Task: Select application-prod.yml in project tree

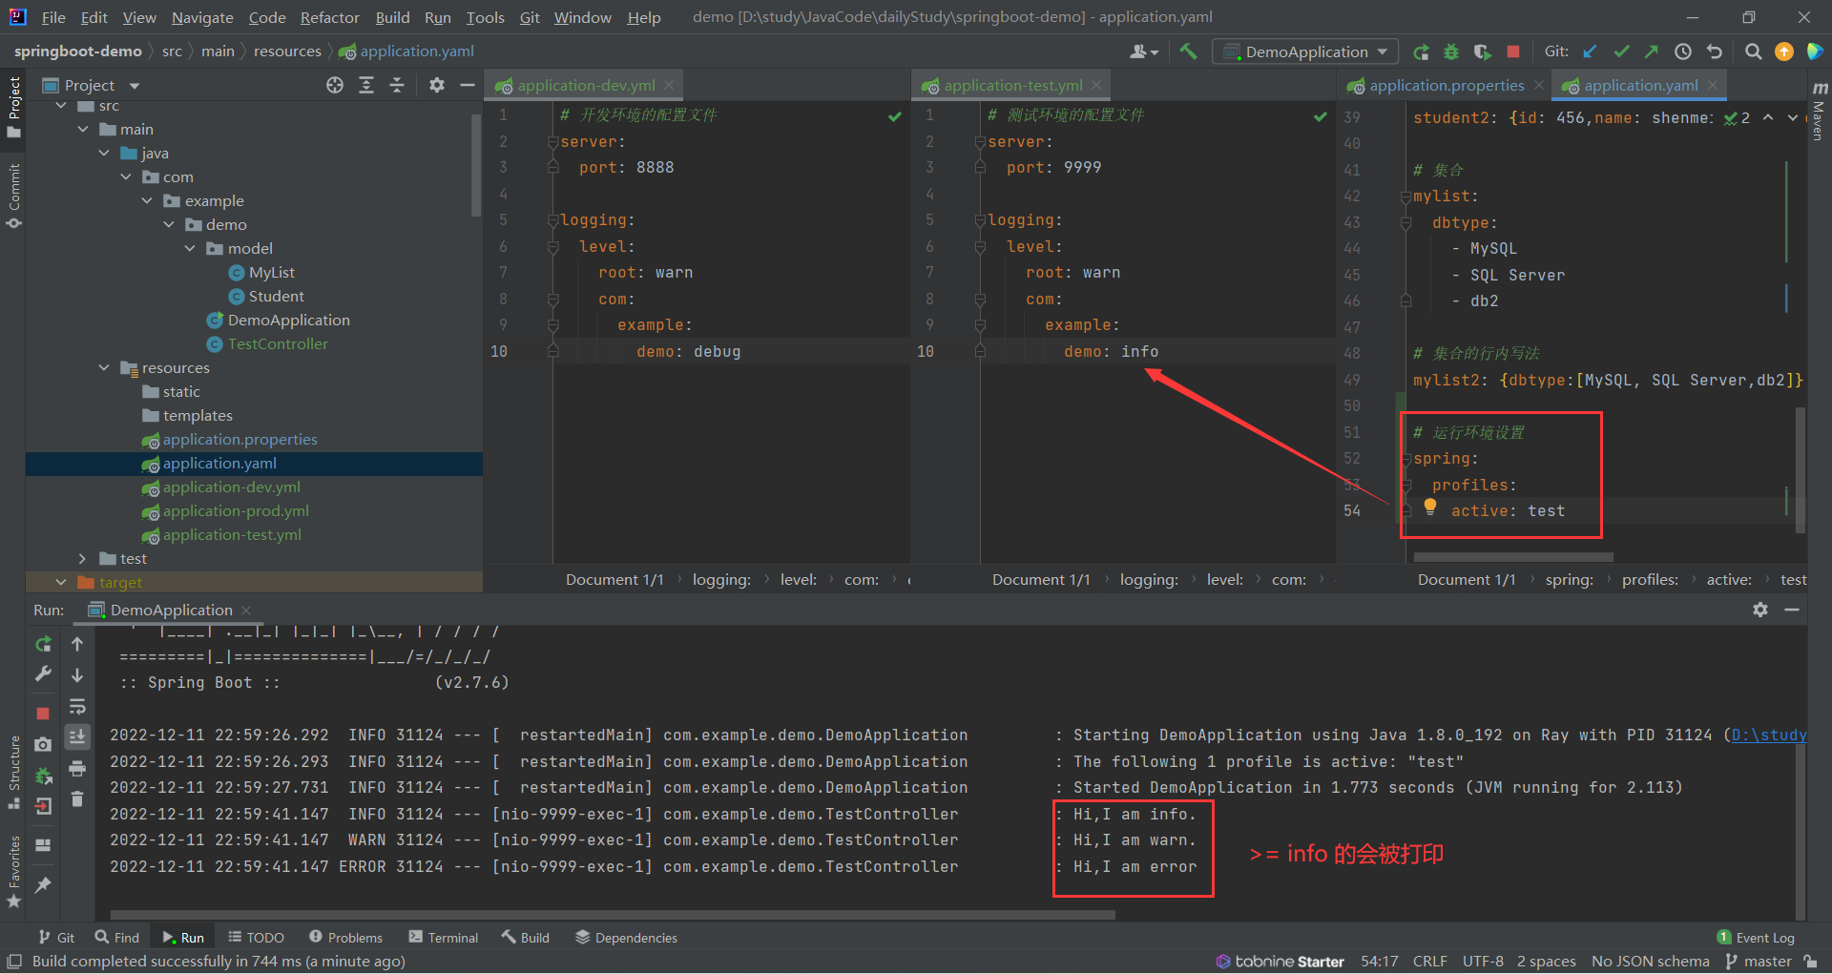Action: (236, 510)
